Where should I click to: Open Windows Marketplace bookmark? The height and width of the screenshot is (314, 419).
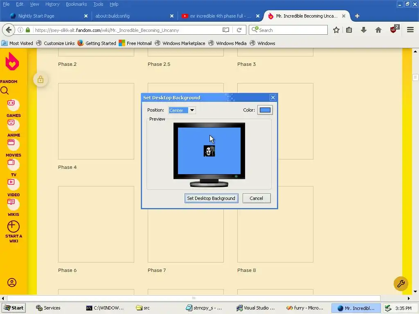(180, 43)
